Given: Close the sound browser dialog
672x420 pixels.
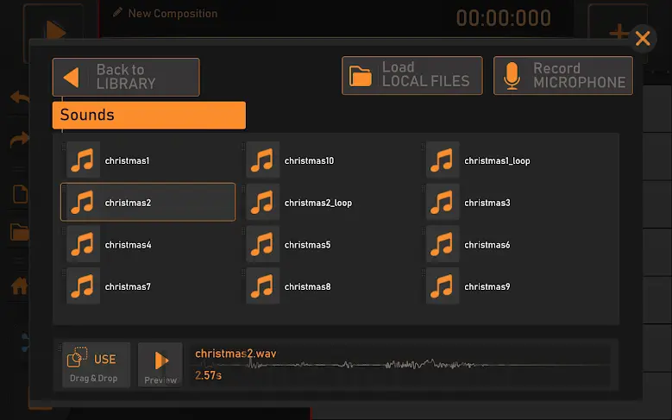Looking at the screenshot, I should (x=642, y=38).
